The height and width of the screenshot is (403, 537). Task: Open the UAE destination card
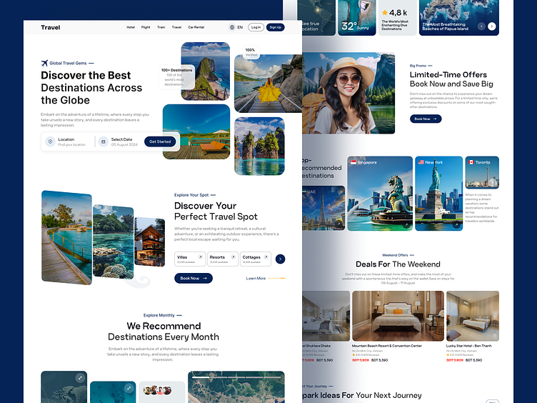pyautogui.click(x=323, y=208)
